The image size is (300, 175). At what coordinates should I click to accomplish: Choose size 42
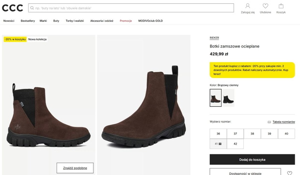[235, 144]
